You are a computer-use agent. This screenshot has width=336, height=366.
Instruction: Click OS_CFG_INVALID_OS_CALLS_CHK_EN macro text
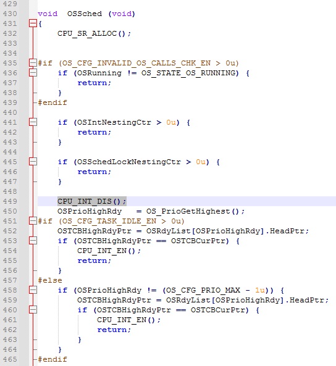click(136, 63)
